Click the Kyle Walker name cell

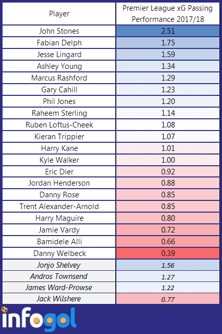point(59,160)
